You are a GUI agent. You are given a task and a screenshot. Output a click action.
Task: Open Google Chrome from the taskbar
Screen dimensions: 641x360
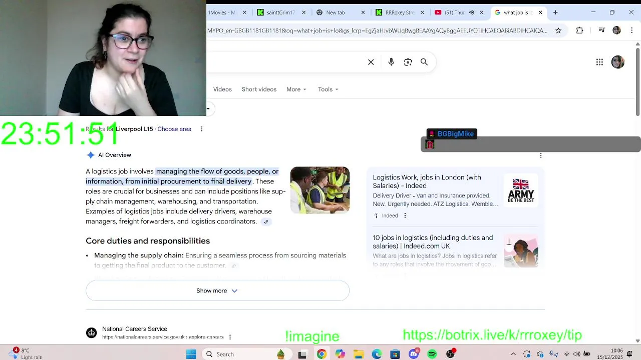pos(322,354)
